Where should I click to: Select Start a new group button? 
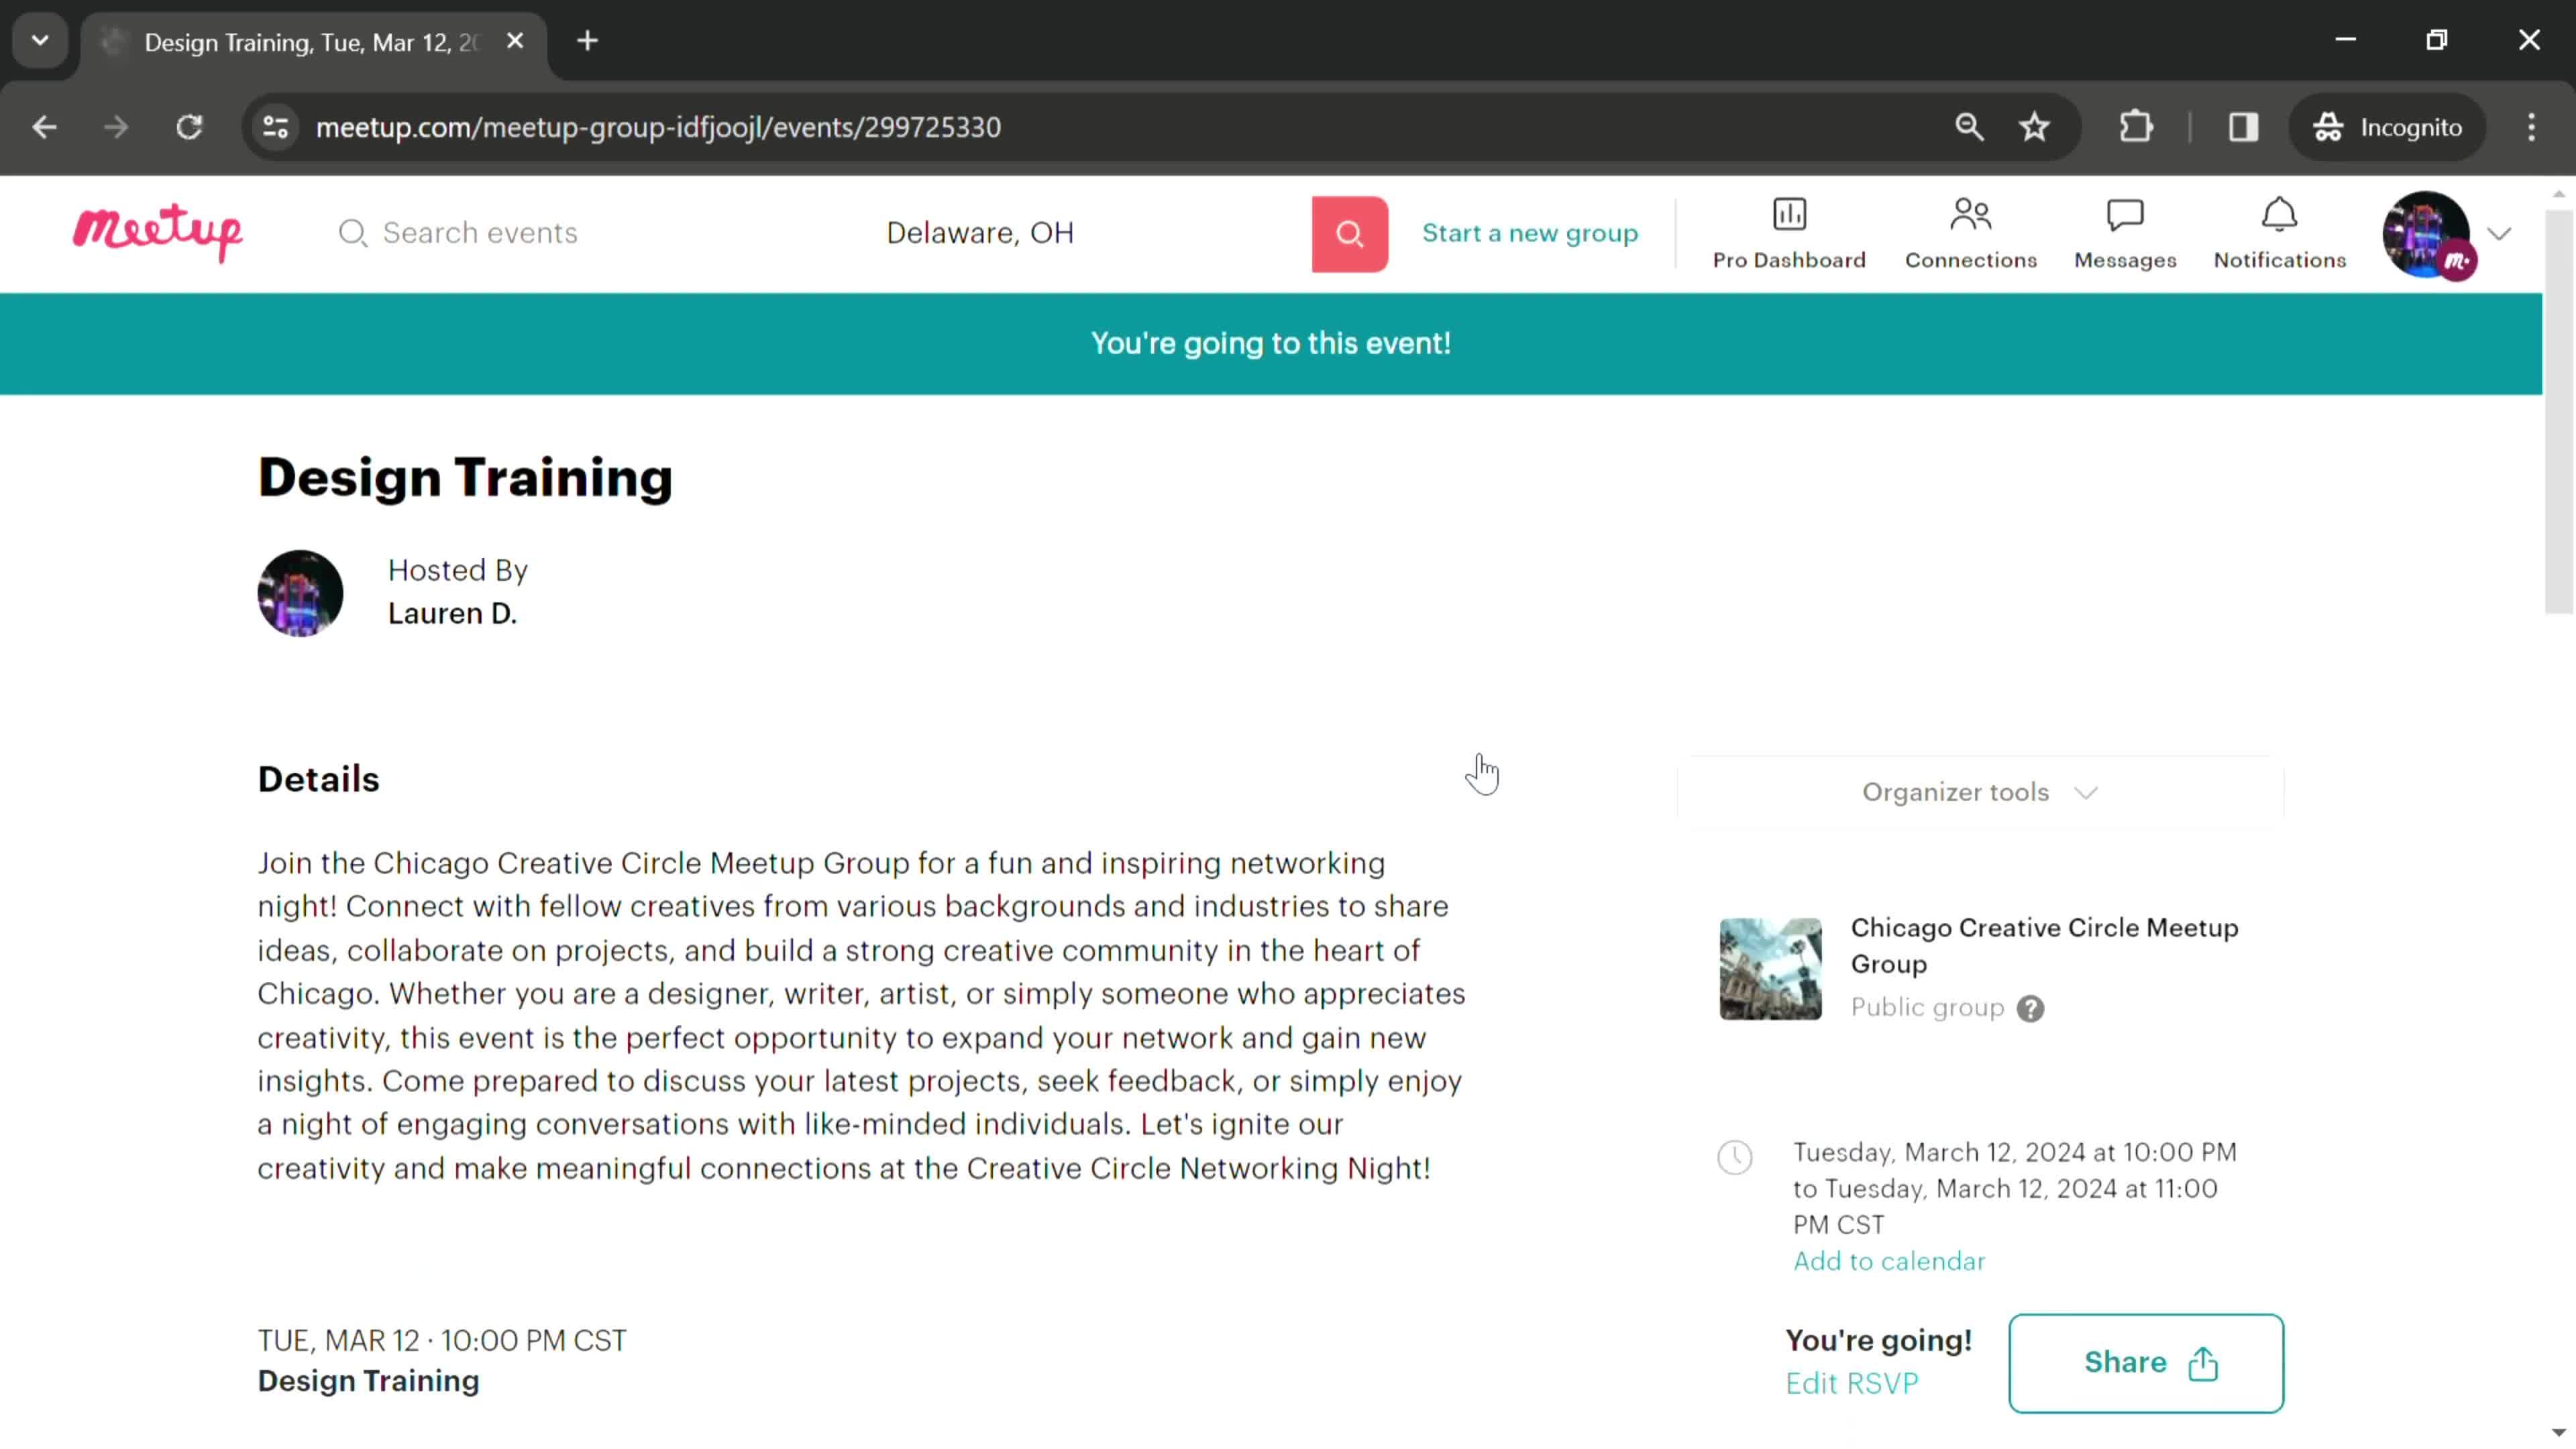tap(1530, 231)
